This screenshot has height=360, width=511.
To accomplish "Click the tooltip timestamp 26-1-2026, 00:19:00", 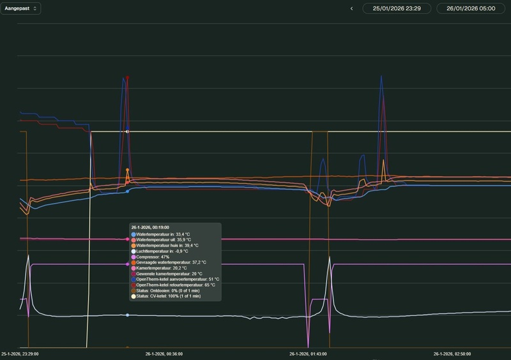I will pos(150,227).
